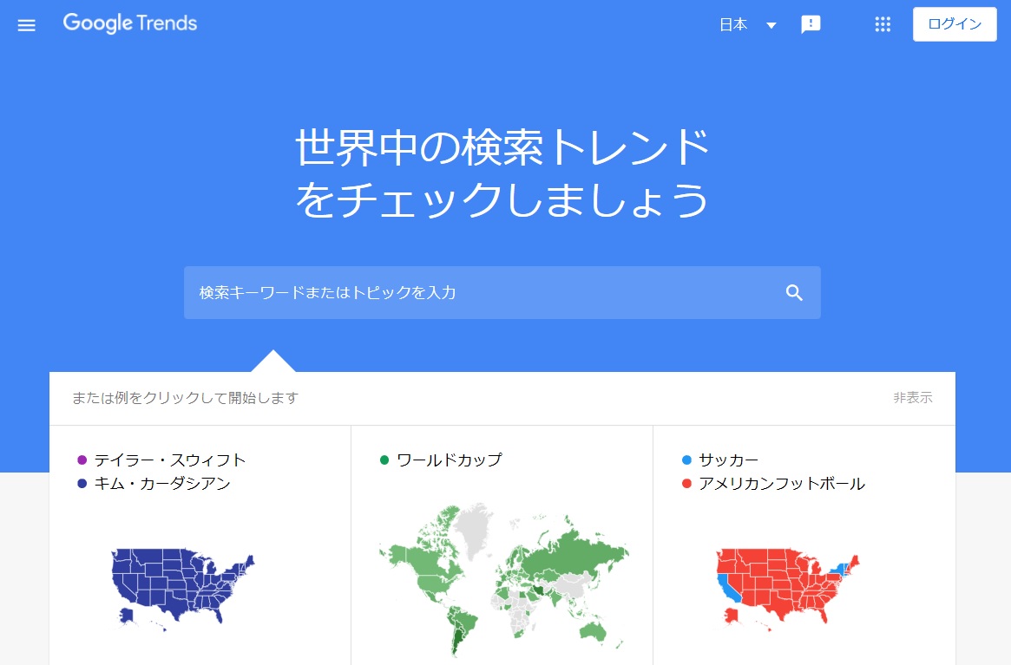Screen dimensions: 1011x665
Task: Click the ログイン button
Action: [x=955, y=24]
